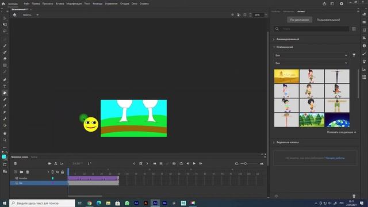Toggle hide all layers eye icon
Screen dimensions: 368x207
[57, 172]
